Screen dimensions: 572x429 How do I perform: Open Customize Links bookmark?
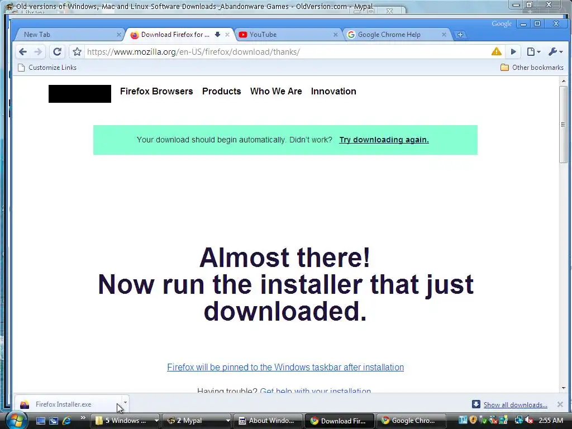pos(47,68)
